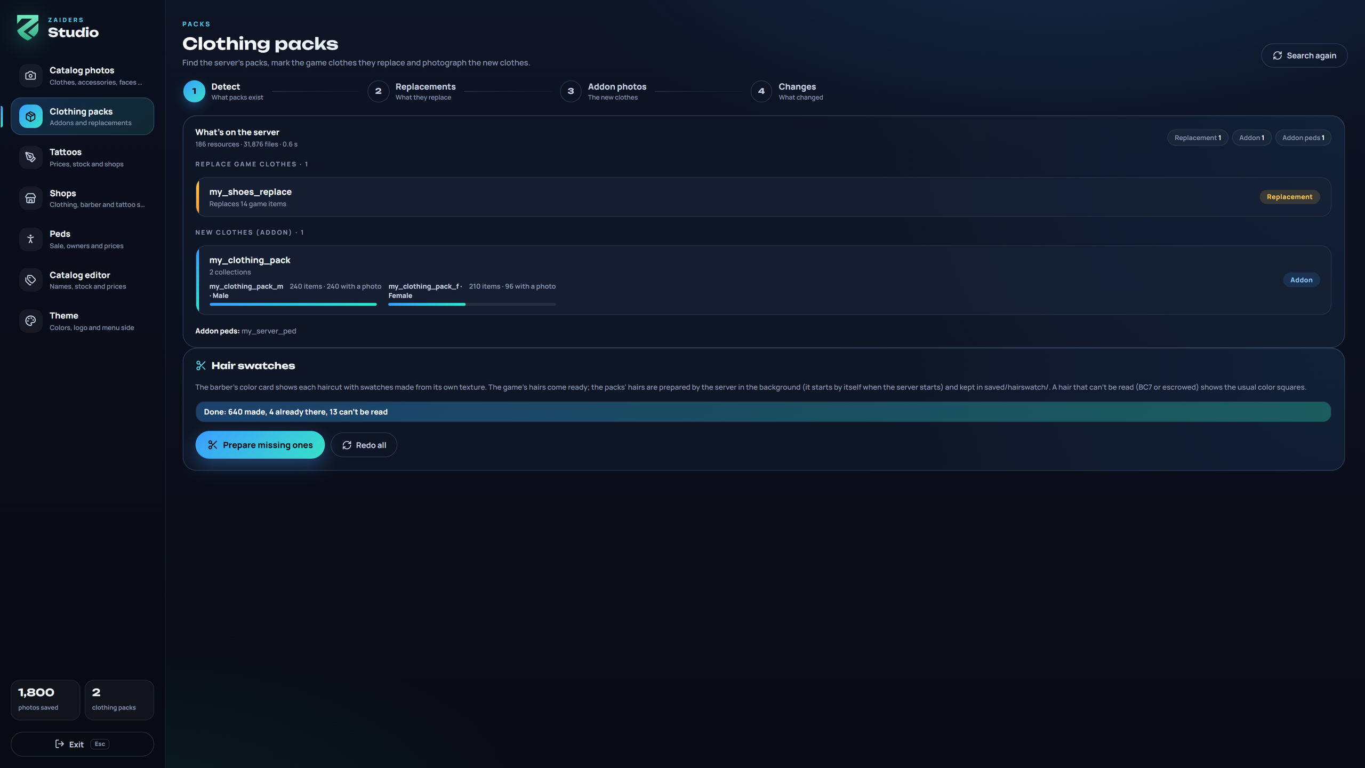The image size is (1365, 768).
Task: Select the my_shoes_replace pack row
Action: [x=763, y=197]
